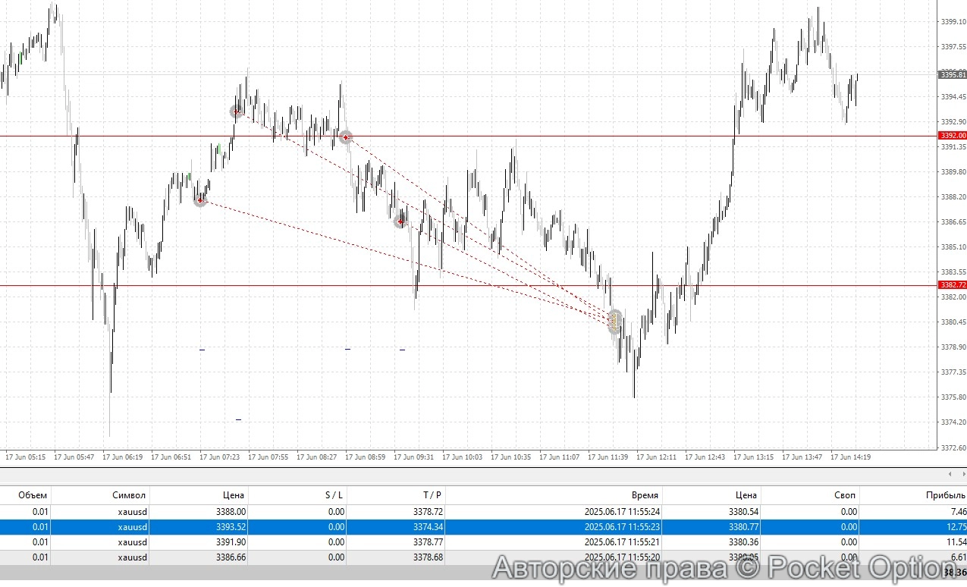This screenshot has width=967, height=587.
Task: Click the trade row priced 3391.90
Action: pyautogui.click(x=303, y=542)
